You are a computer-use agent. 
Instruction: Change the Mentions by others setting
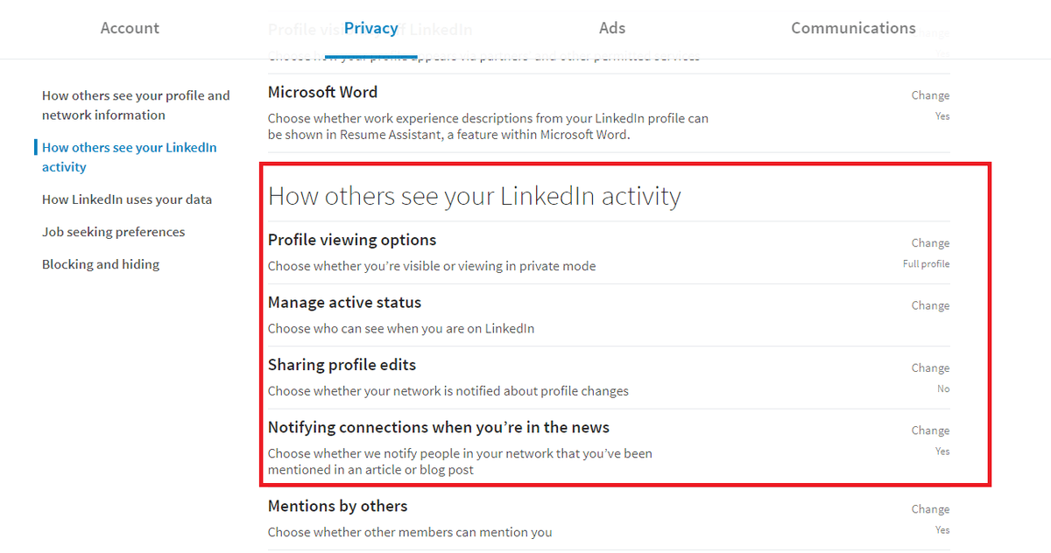point(930,508)
